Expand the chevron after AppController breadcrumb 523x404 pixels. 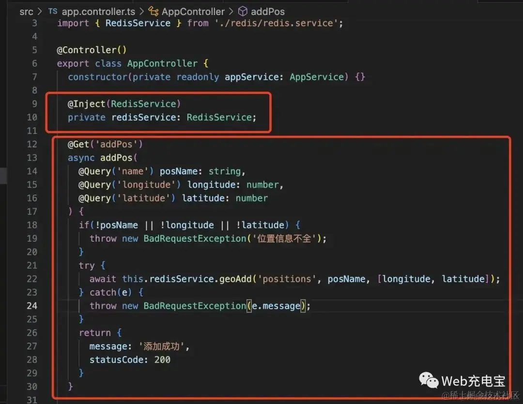point(231,12)
